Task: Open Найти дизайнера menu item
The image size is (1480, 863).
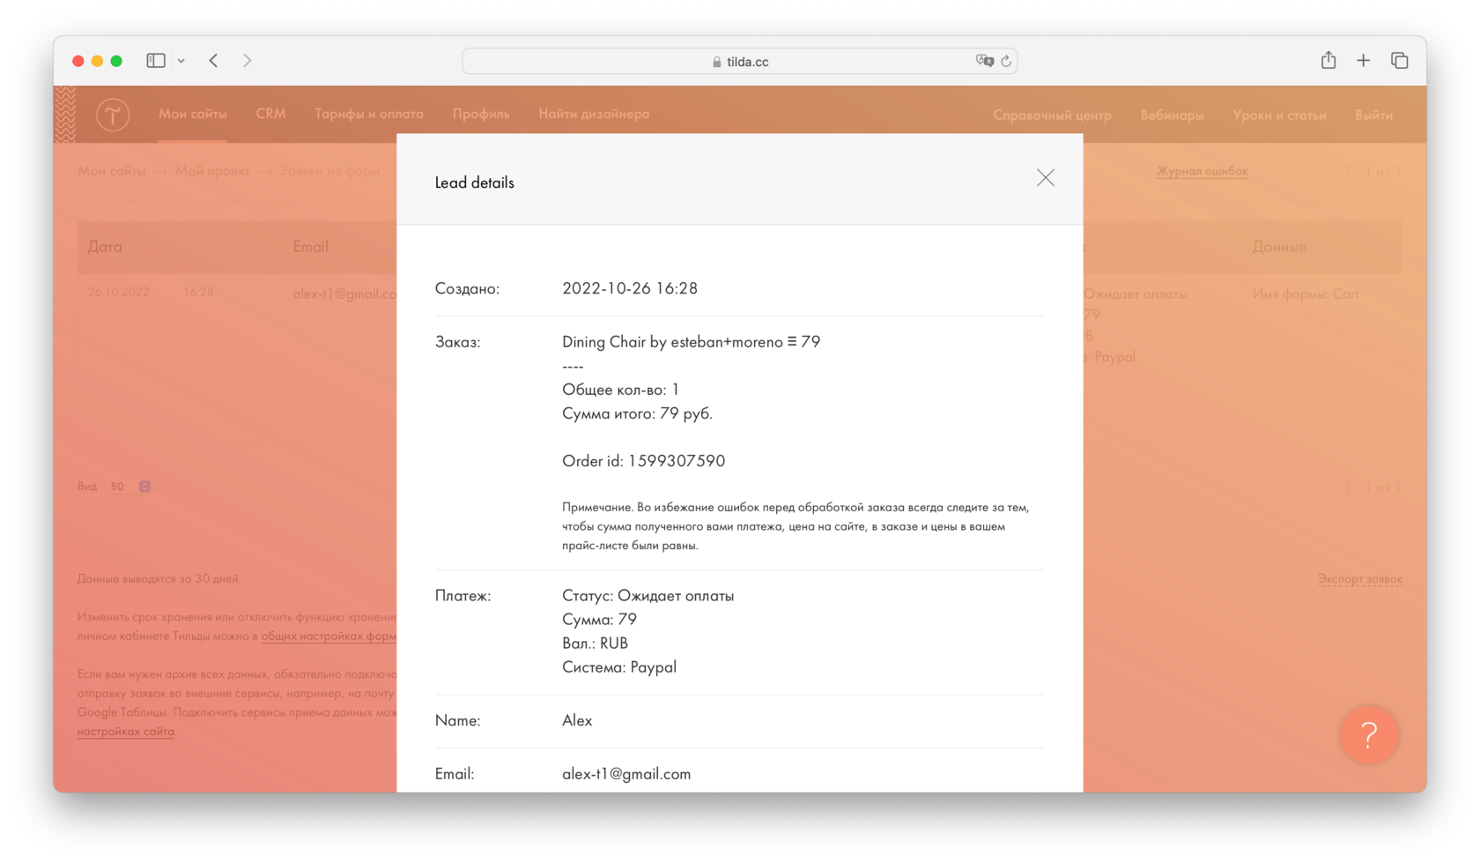Action: pos(594,114)
